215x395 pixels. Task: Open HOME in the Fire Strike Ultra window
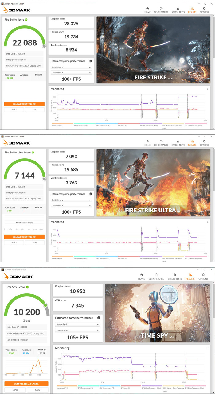(147, 143)
